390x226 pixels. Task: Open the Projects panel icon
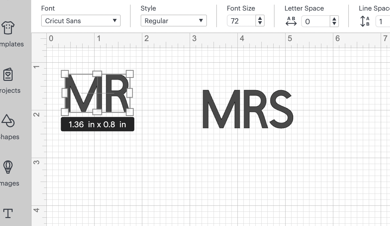pos(8,74)
